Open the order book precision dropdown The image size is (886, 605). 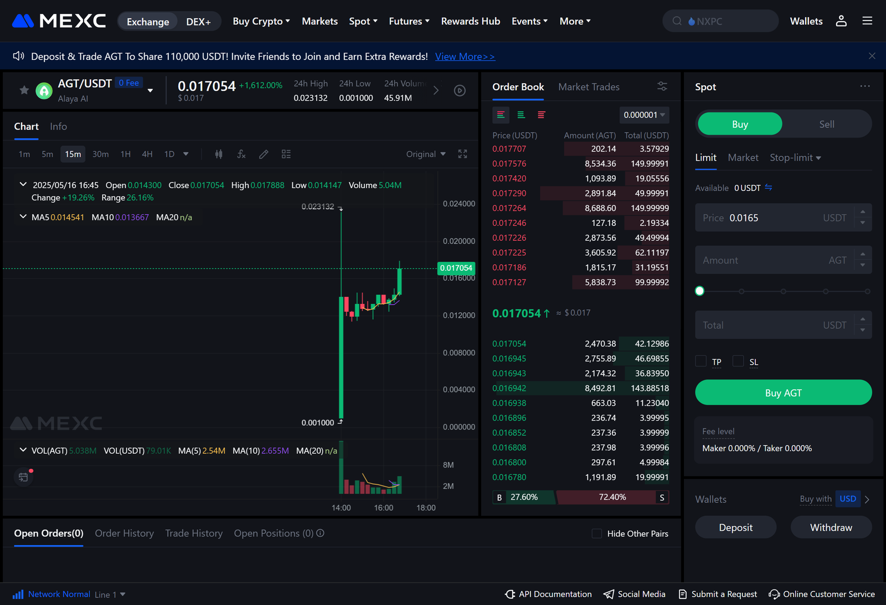click(x=643, y=115)
